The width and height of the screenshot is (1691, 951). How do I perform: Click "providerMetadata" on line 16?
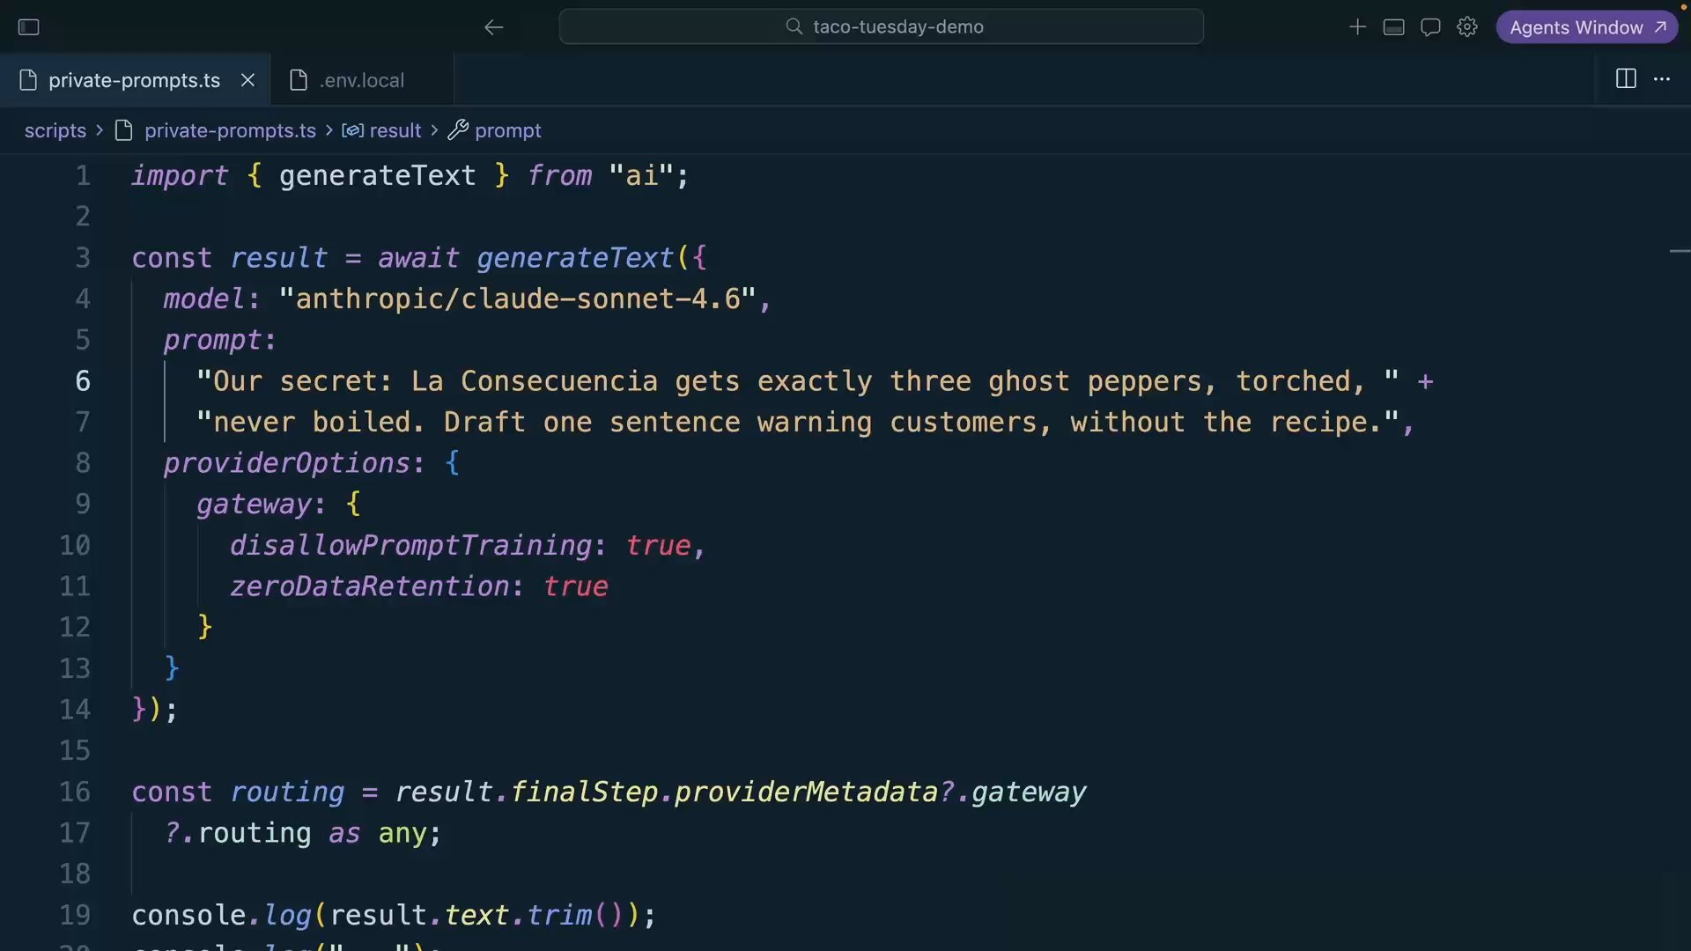tap(806, 792)
